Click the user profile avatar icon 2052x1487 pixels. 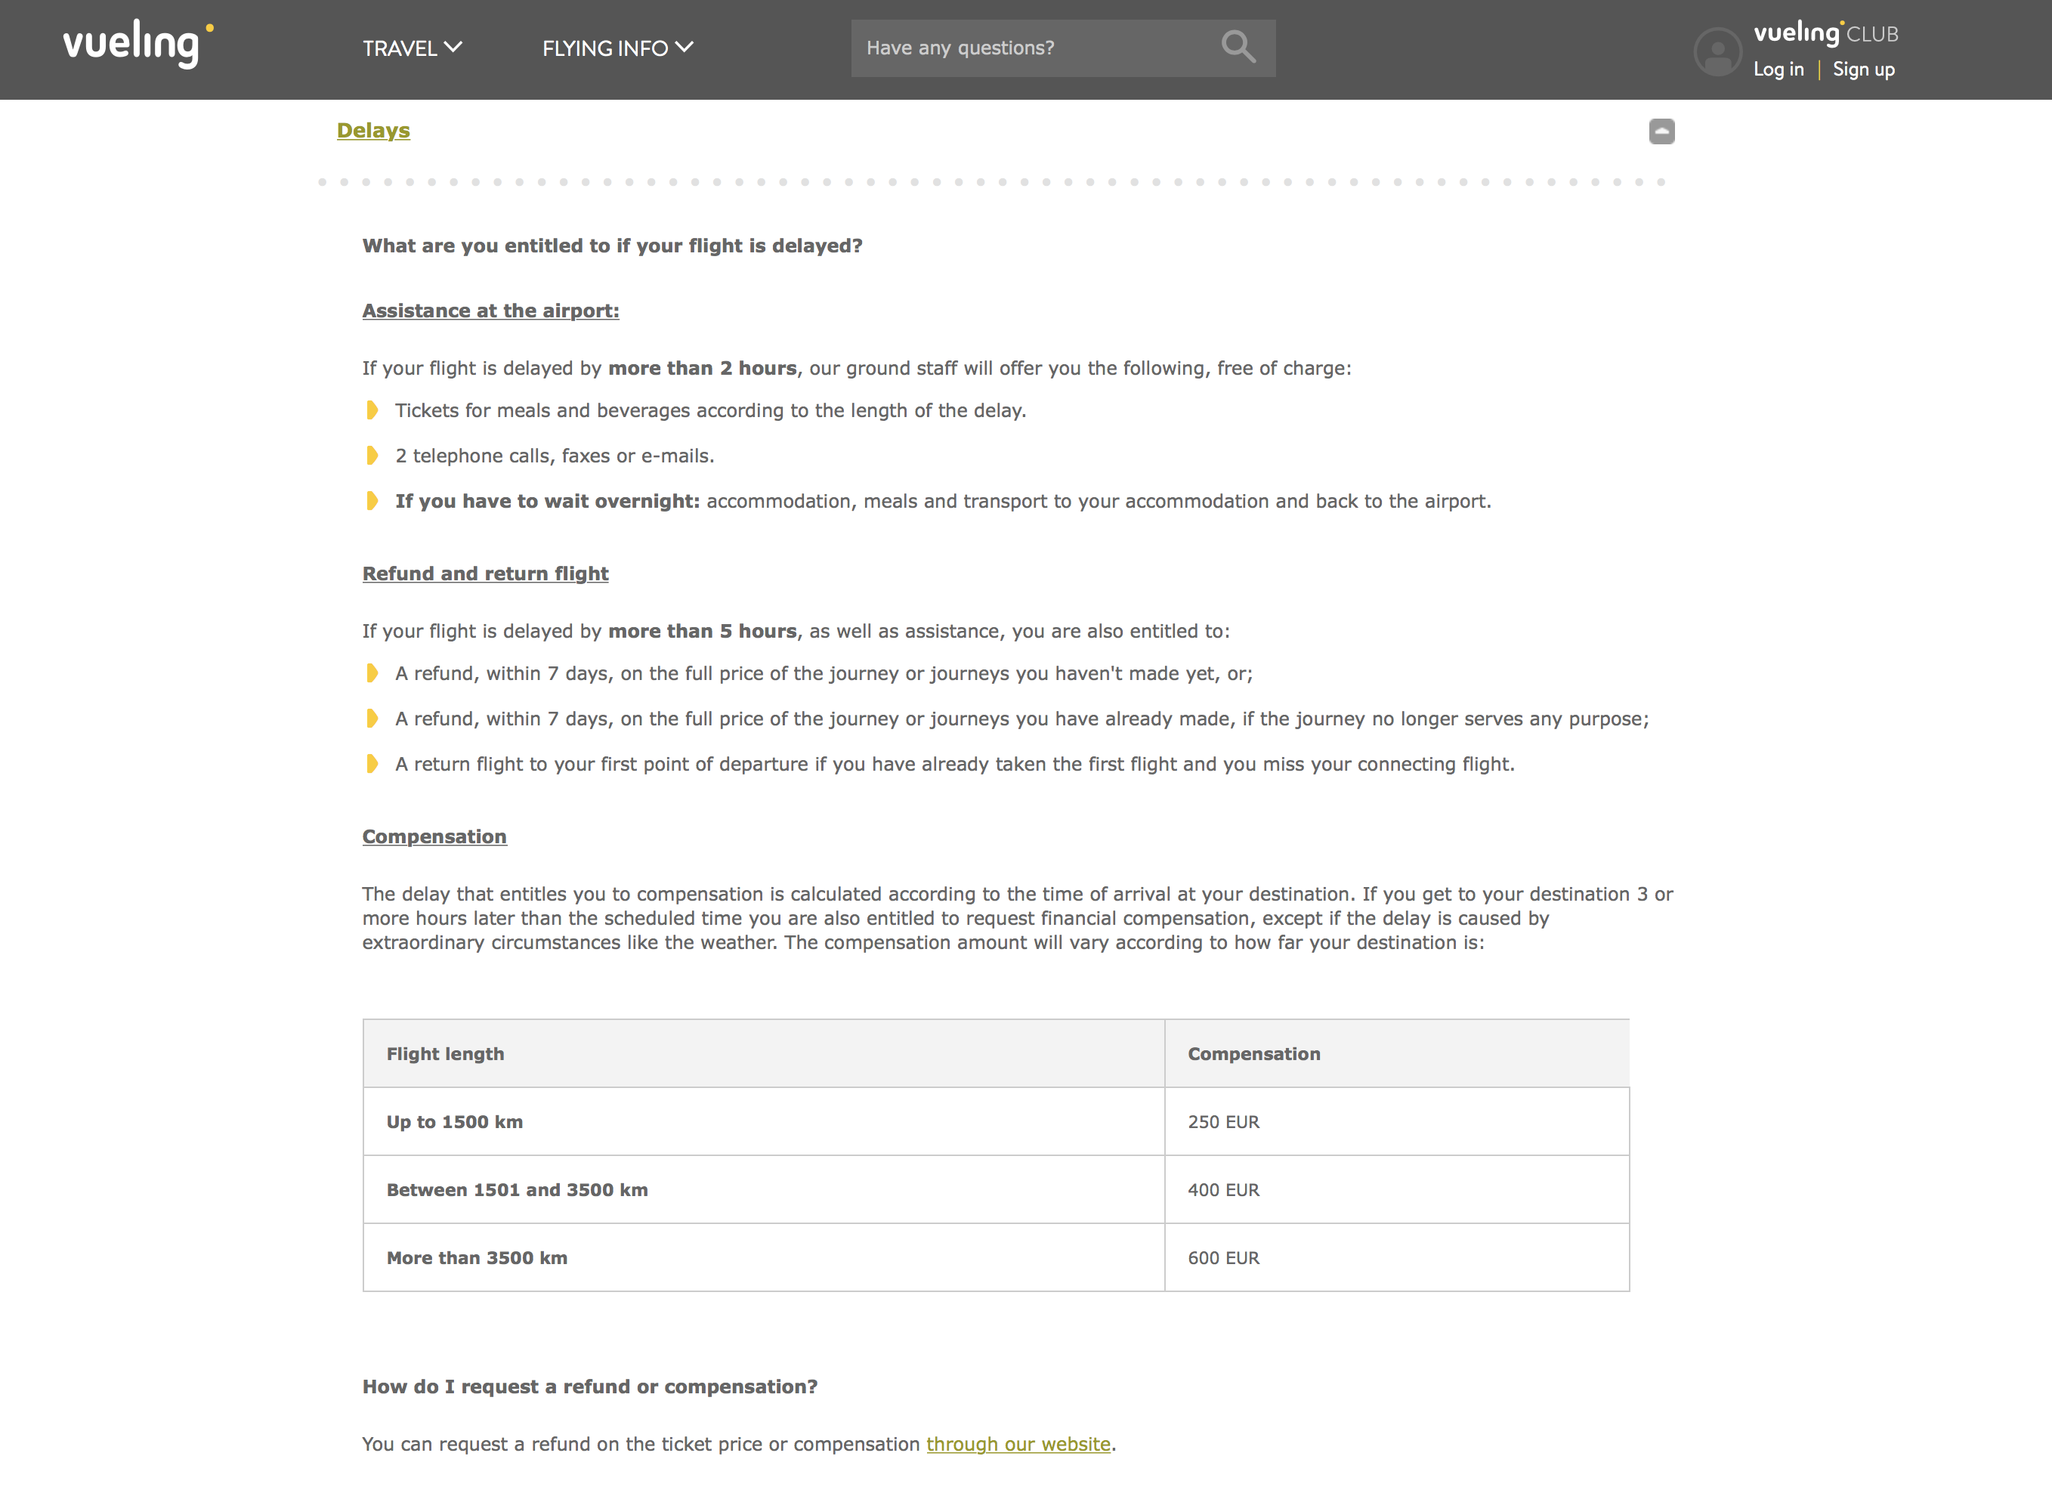(x=1718, y=51)
